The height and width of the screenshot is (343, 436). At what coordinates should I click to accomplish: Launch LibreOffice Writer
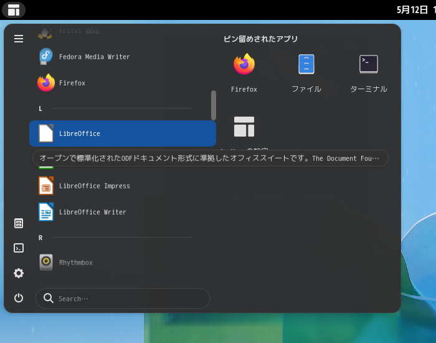(123, 212)
